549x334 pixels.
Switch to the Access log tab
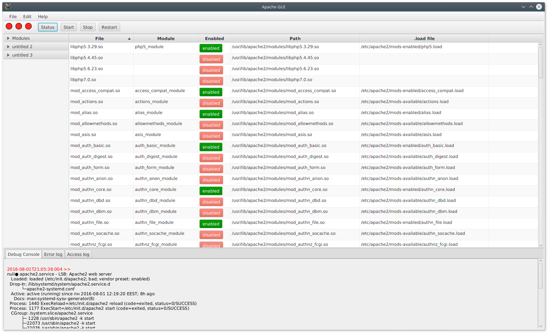tap(78, 254)
